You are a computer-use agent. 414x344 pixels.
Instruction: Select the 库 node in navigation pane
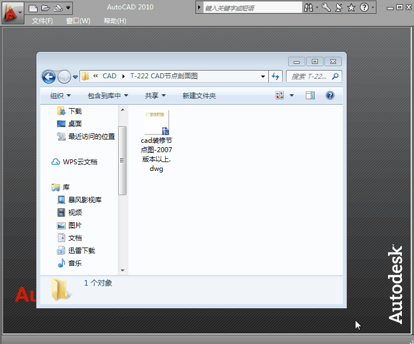tap(61, 187)
